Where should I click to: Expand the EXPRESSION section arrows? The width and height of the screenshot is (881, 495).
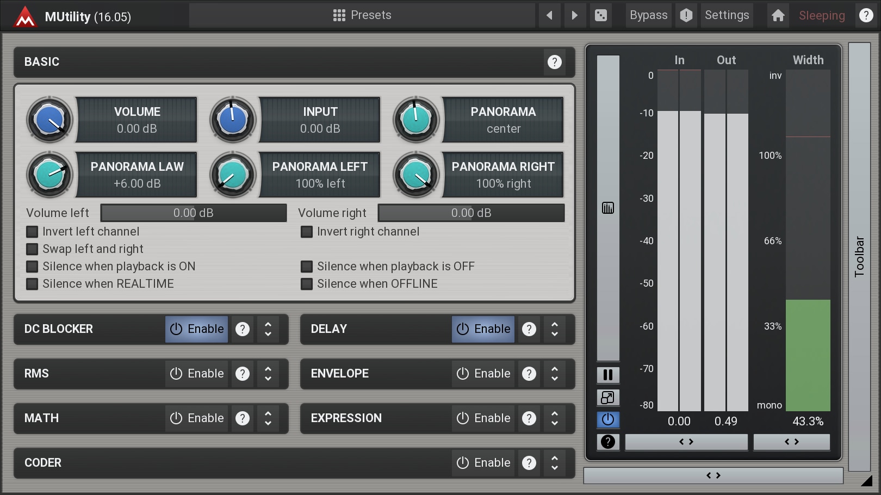click(555, 418)
